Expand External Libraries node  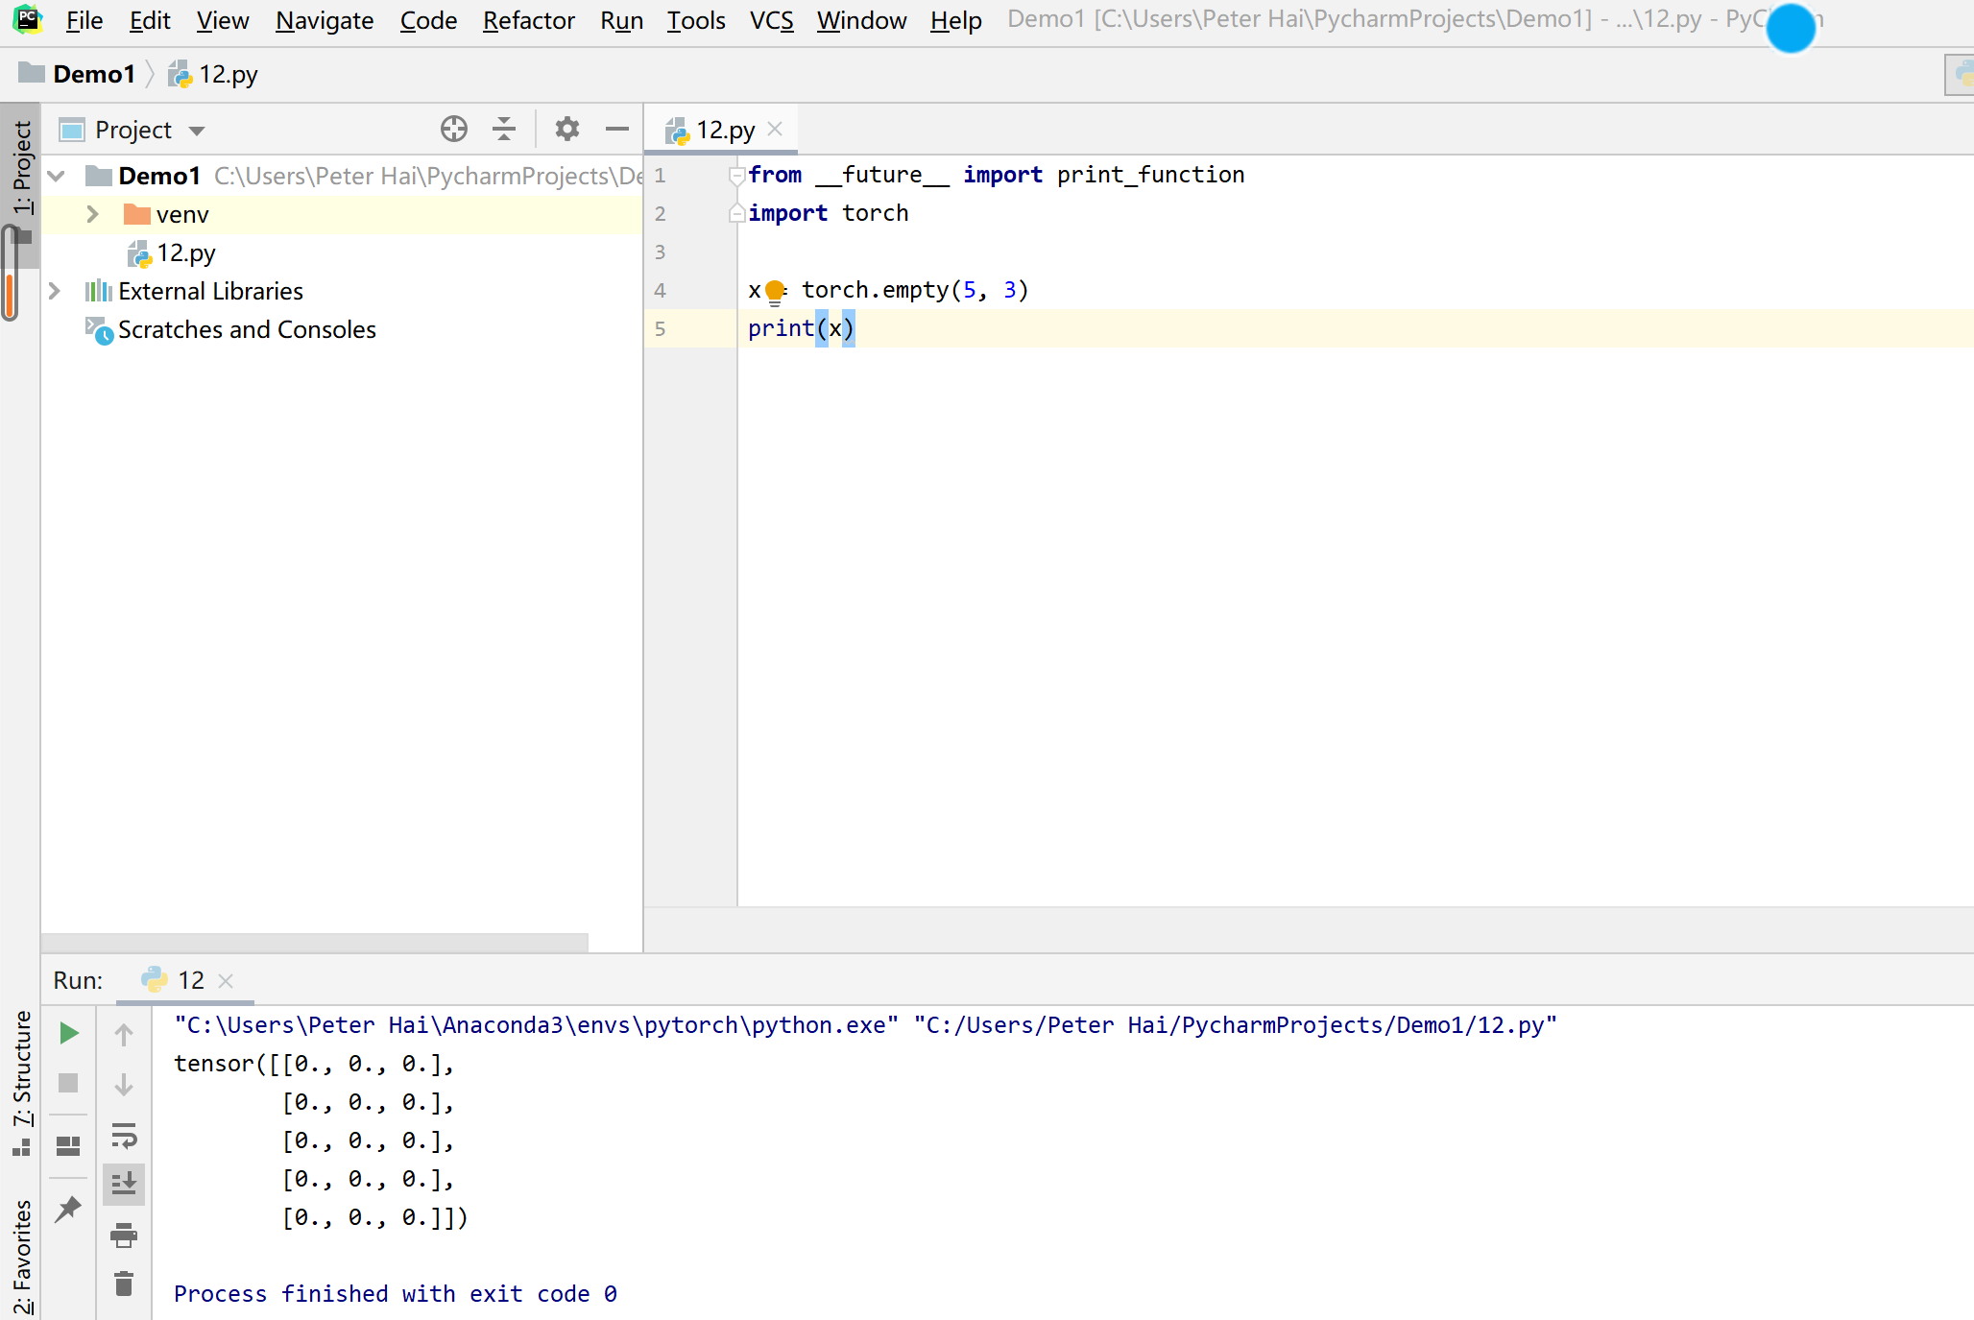pos(55,291)
